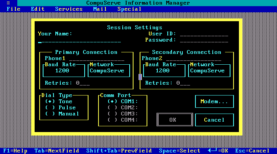The width and height of the screenshot is (277, 154).
Task: Select the Pulse dial type
Action: [60, 108]
